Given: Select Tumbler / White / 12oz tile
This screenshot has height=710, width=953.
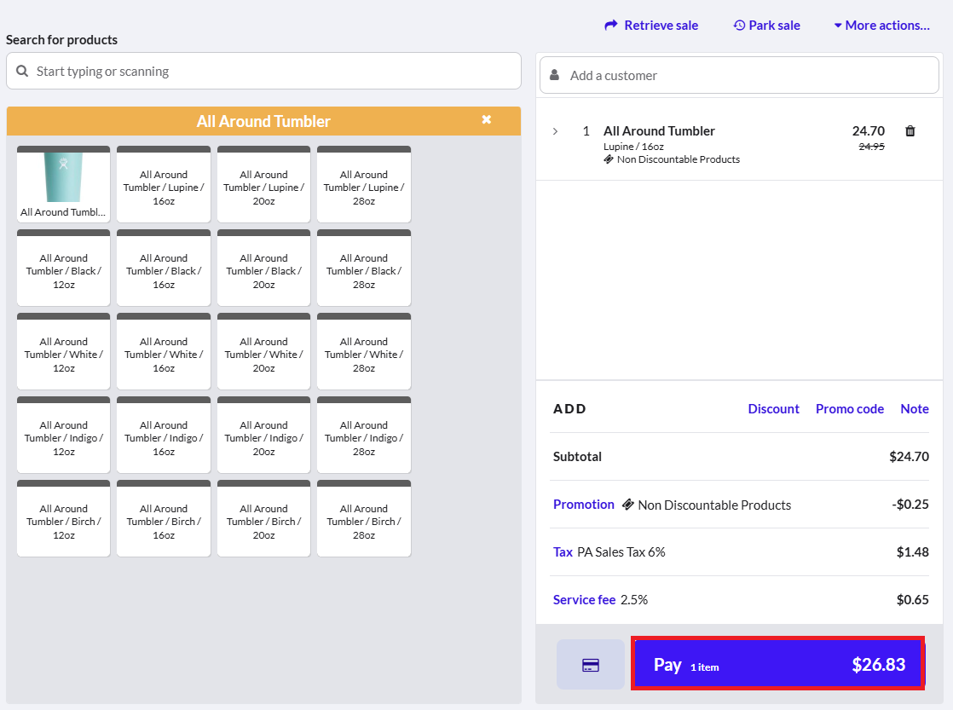Looking at the screenshot, I should (63, 351).
